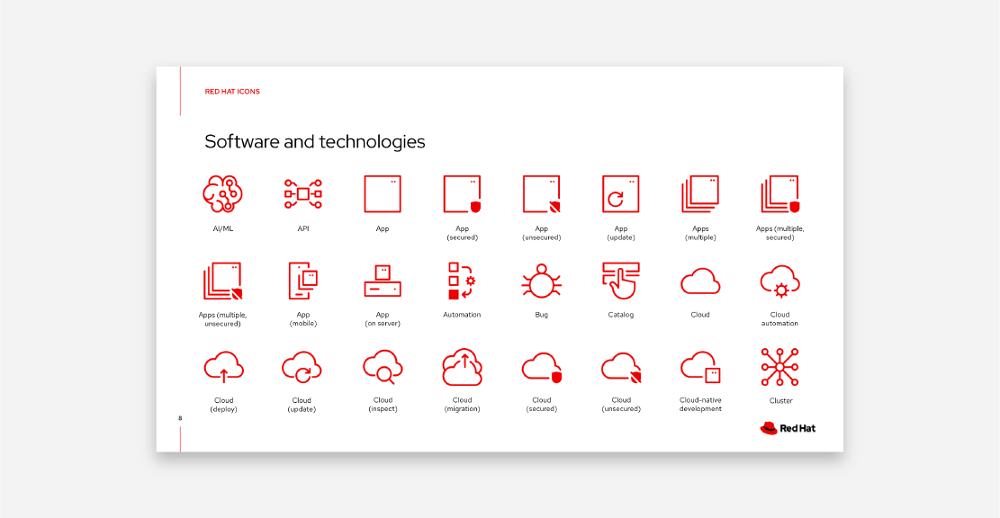Click the Cloud (migration) icon
The width and height of the screenshot is (1000, 518).
[462, 367]
